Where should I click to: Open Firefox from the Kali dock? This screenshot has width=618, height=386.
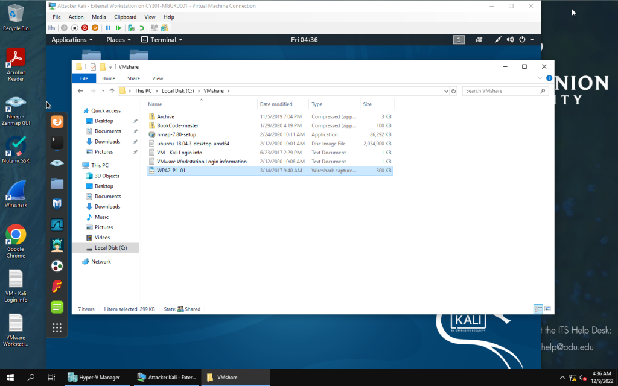[x=57, y=122]
